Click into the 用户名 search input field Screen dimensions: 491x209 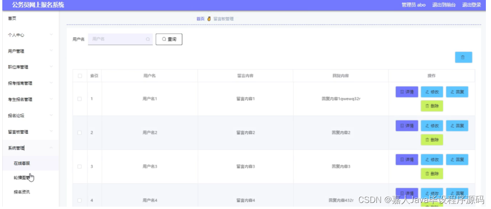pos(120,39)
